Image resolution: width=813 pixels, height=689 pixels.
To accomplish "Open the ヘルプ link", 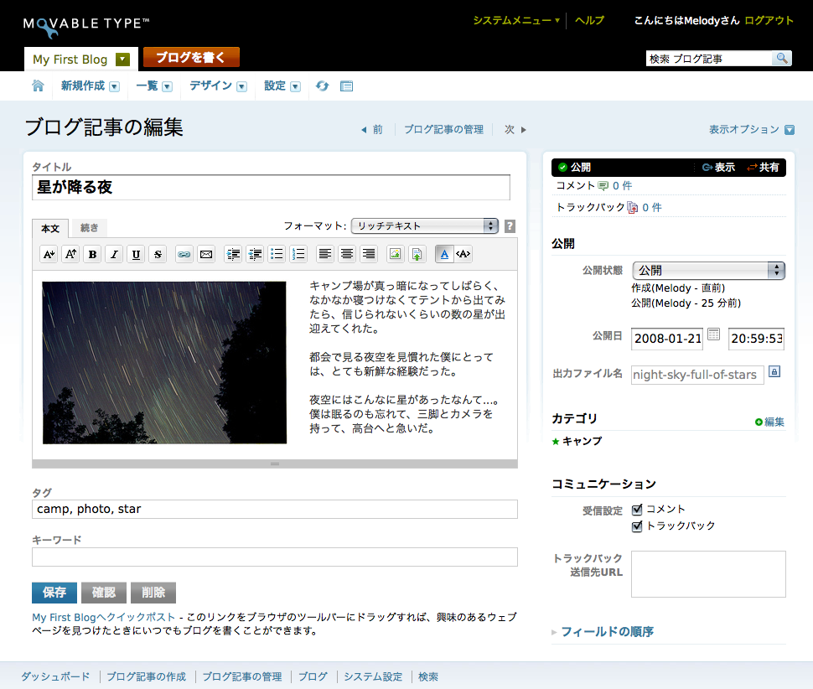I will (x=589, y=20).
